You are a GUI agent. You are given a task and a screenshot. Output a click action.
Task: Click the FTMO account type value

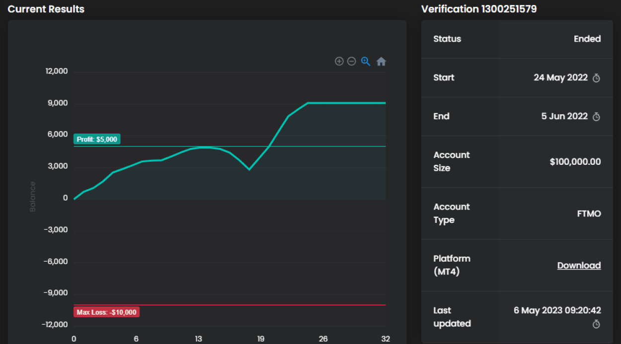(x=589, y=214)
